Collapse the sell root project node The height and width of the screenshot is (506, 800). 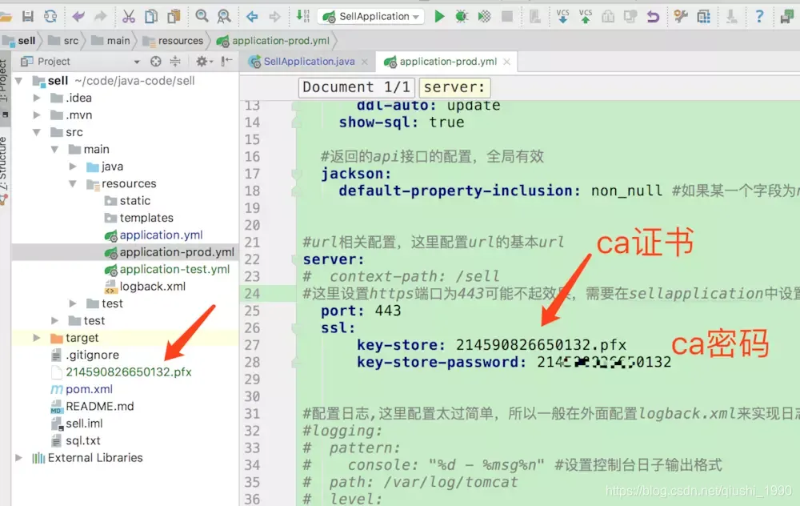[x=19, y=81]
